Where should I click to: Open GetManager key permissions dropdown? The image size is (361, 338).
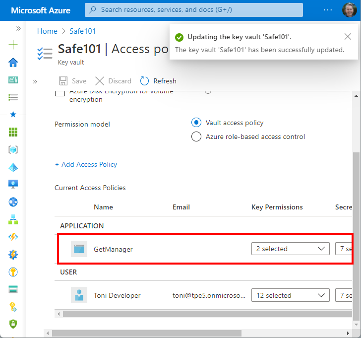290,249
